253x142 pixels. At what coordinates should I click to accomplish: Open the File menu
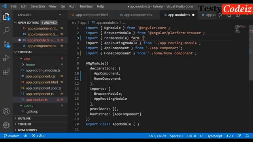coord(14,6)
